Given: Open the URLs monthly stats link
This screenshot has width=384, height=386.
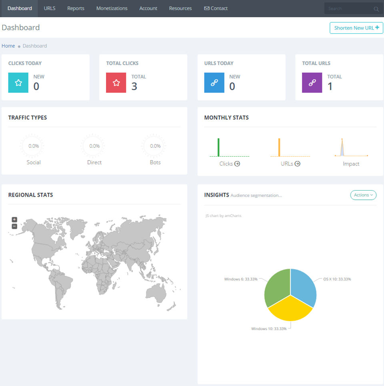Looking at the screenshot, I should click(290, 164).
